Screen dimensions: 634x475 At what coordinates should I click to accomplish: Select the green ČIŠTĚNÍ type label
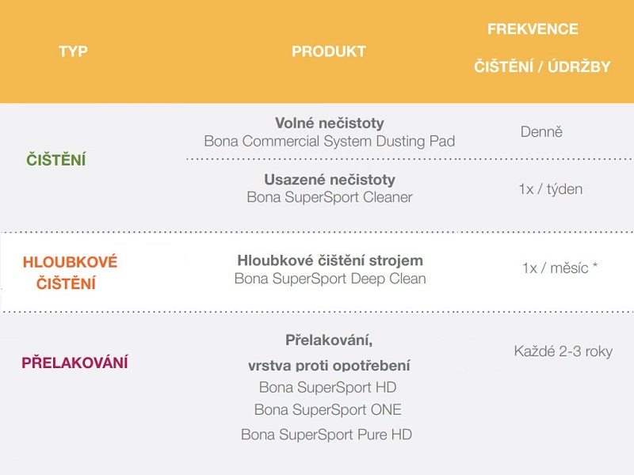pyautogui.click(x=55, y=160)
